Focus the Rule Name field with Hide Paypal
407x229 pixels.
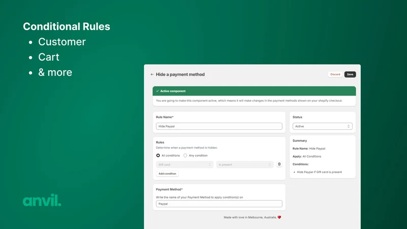click(219, 126)
